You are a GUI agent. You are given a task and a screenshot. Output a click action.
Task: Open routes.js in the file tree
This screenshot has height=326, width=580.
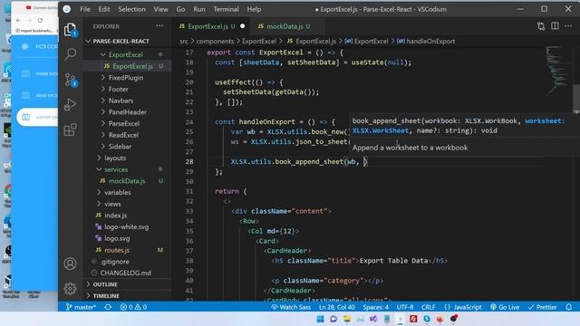117,250
